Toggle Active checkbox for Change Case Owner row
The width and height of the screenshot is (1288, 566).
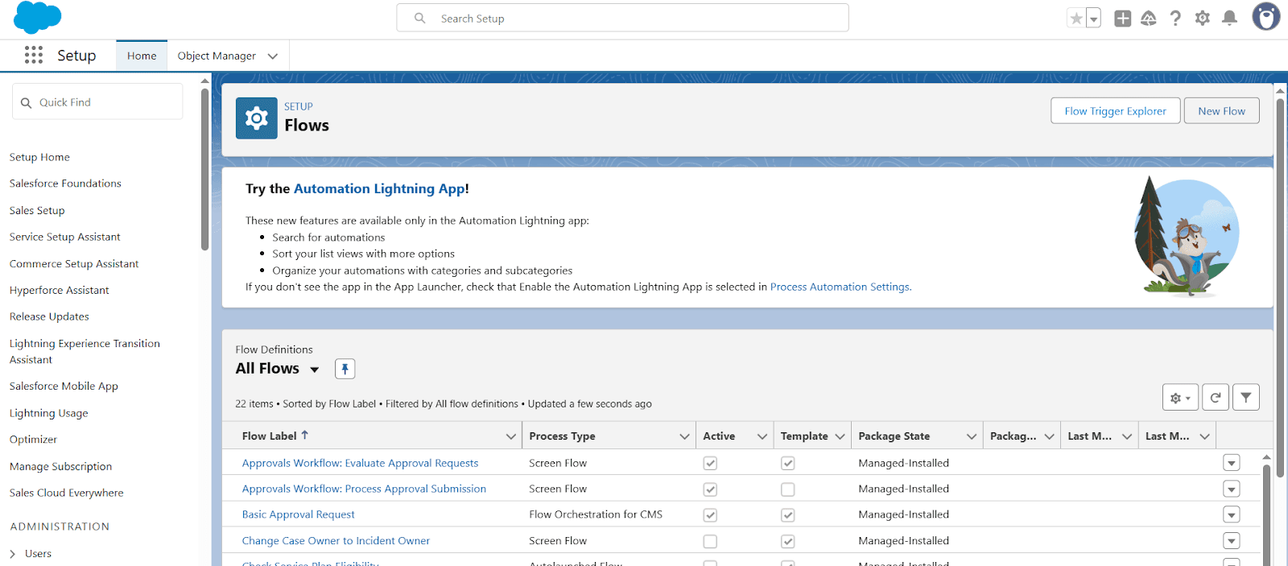710,541
